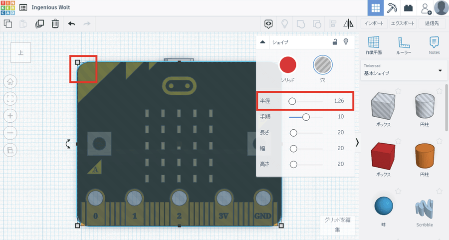
Task: Zoom in with the plus button
Action: (10, 116)
